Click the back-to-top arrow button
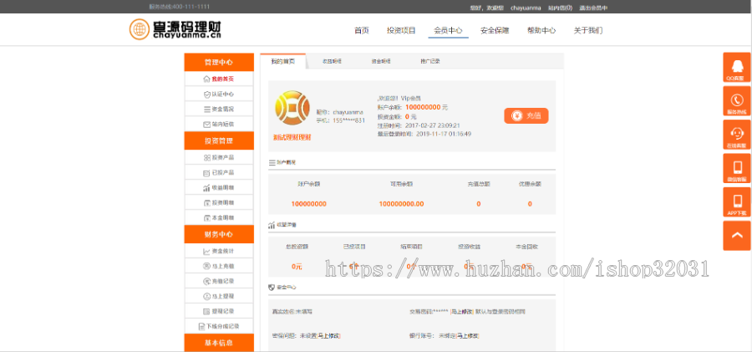The height and width of the screenshot is (352, 752). tap(737, 235)
